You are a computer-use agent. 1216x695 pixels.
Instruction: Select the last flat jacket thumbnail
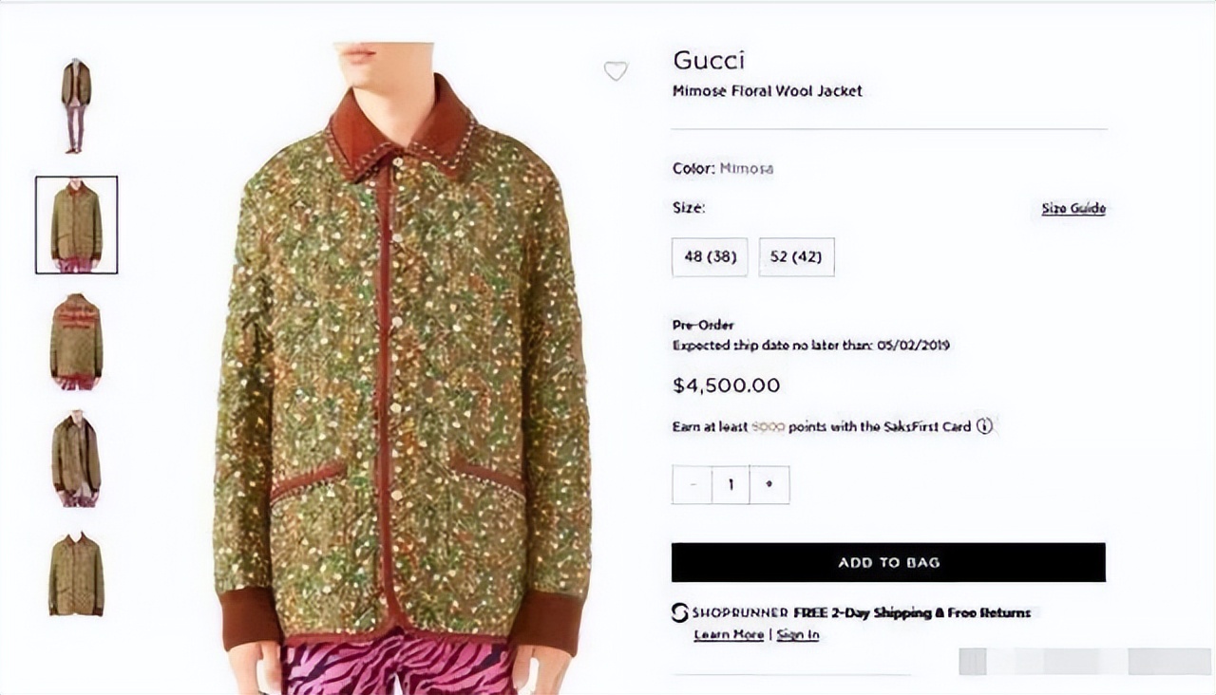click(76, 574)
